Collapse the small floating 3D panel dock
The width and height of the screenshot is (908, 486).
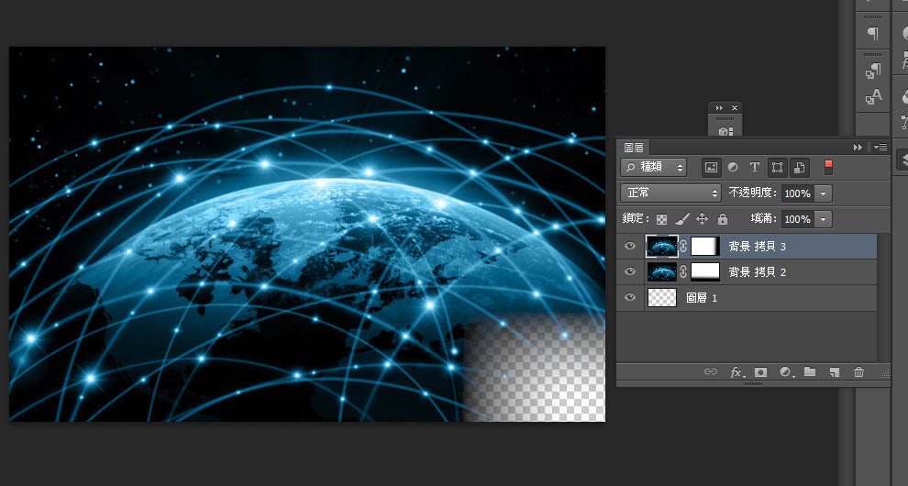[719, 107]
